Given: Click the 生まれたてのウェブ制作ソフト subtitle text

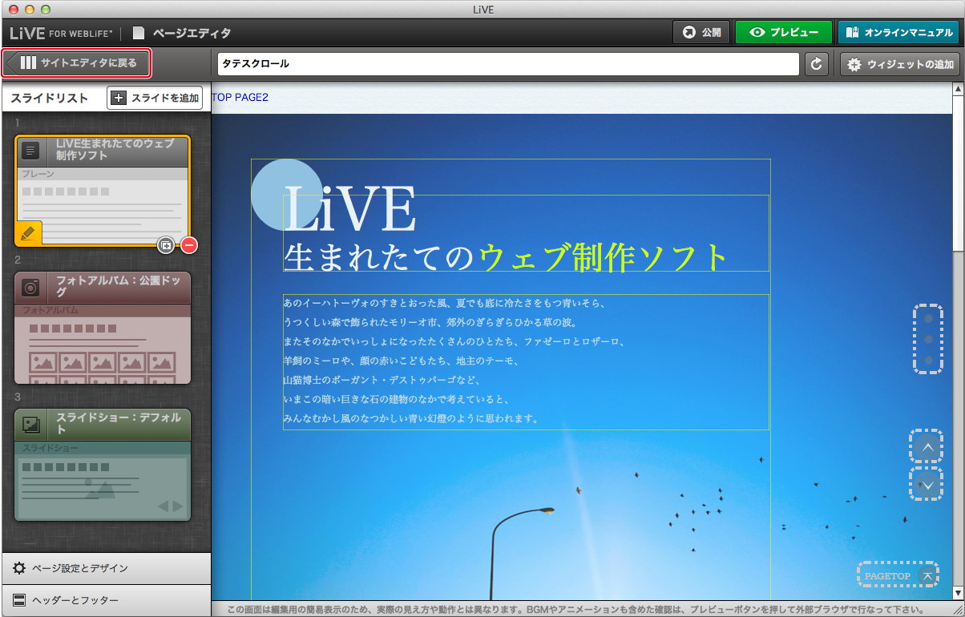Looking at the screenshot, I should 507,258.
